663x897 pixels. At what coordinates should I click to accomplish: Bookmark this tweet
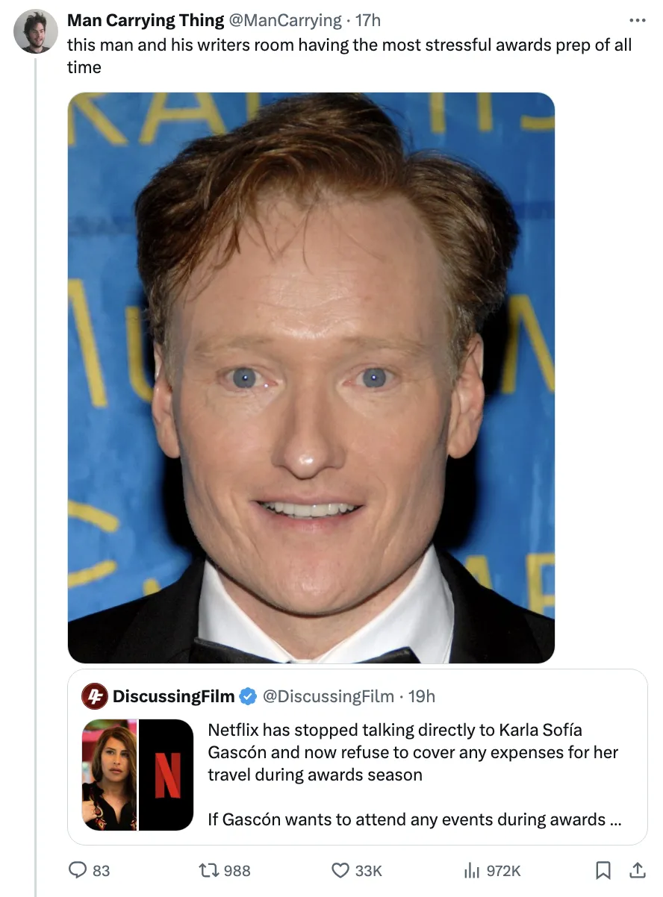(x=603, y=870)
